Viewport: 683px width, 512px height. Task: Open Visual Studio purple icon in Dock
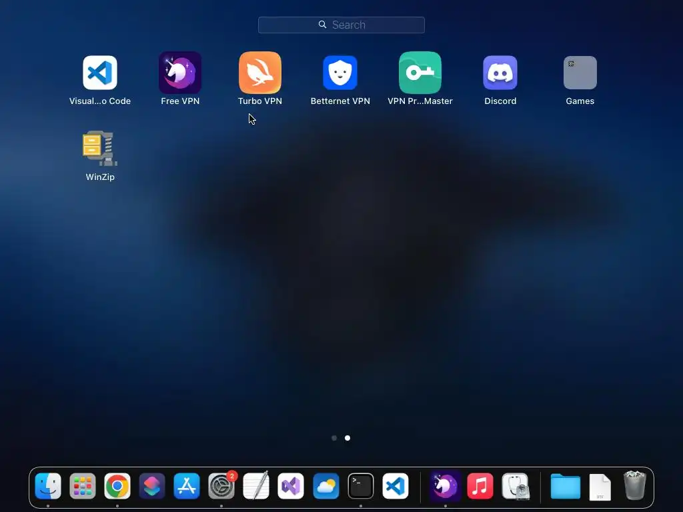[x=291, y=486]
